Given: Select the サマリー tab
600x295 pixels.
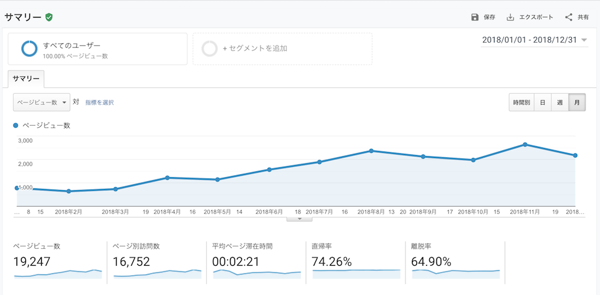Looking at the screenshot, I should (x=26, y=78).
